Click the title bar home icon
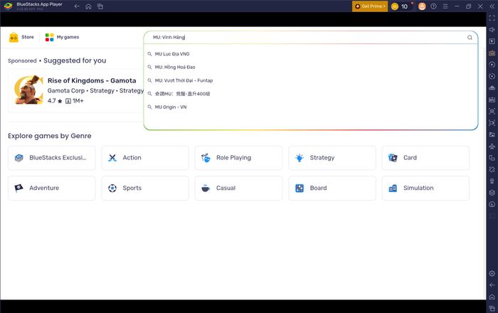Image resolution: width=498 pixels, height=313 pixels. (88, 6)
